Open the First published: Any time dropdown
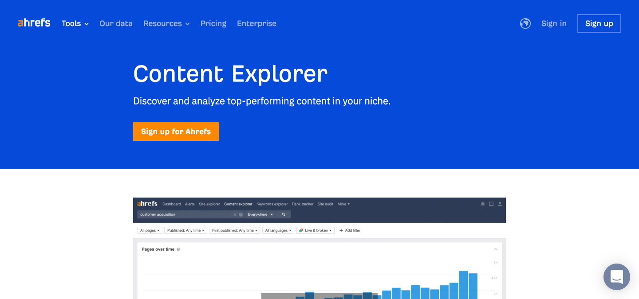The image size is (639, 299). click(235, 230)
